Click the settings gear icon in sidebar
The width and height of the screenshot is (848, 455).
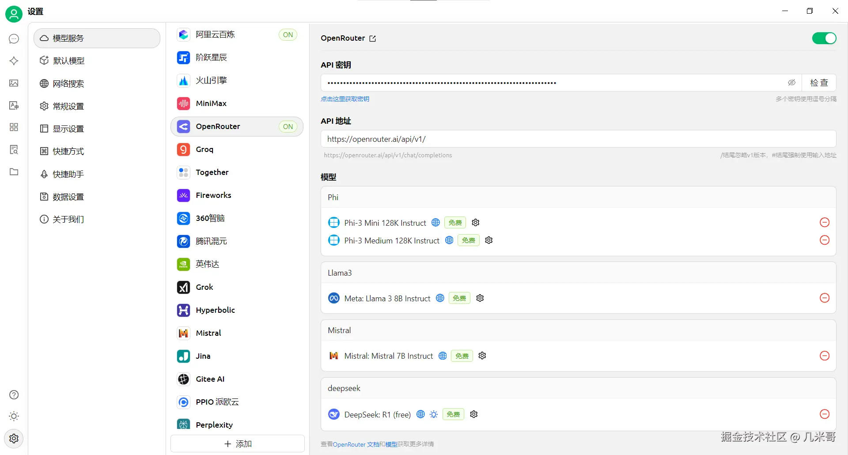click(14, 438)
